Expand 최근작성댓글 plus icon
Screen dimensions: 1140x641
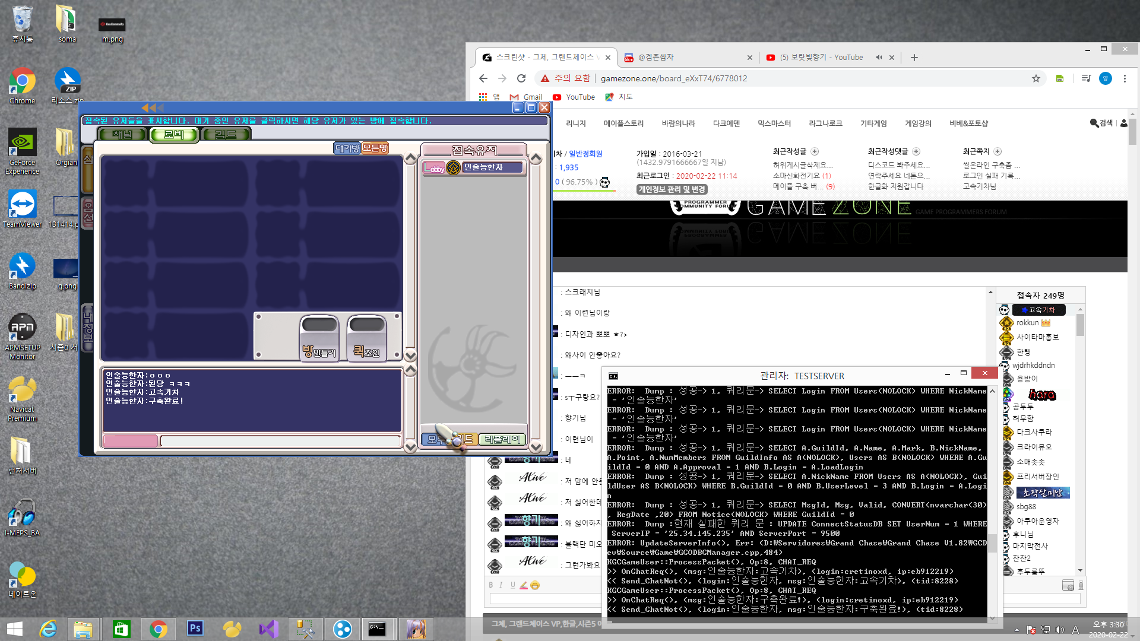(916, 151)
